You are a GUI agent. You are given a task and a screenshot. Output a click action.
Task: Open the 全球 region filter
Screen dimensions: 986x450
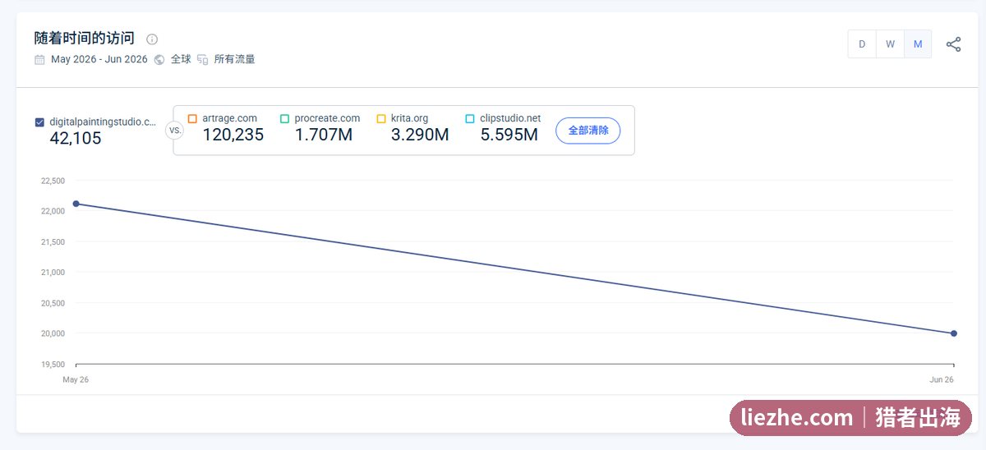[x=181, y=59]
